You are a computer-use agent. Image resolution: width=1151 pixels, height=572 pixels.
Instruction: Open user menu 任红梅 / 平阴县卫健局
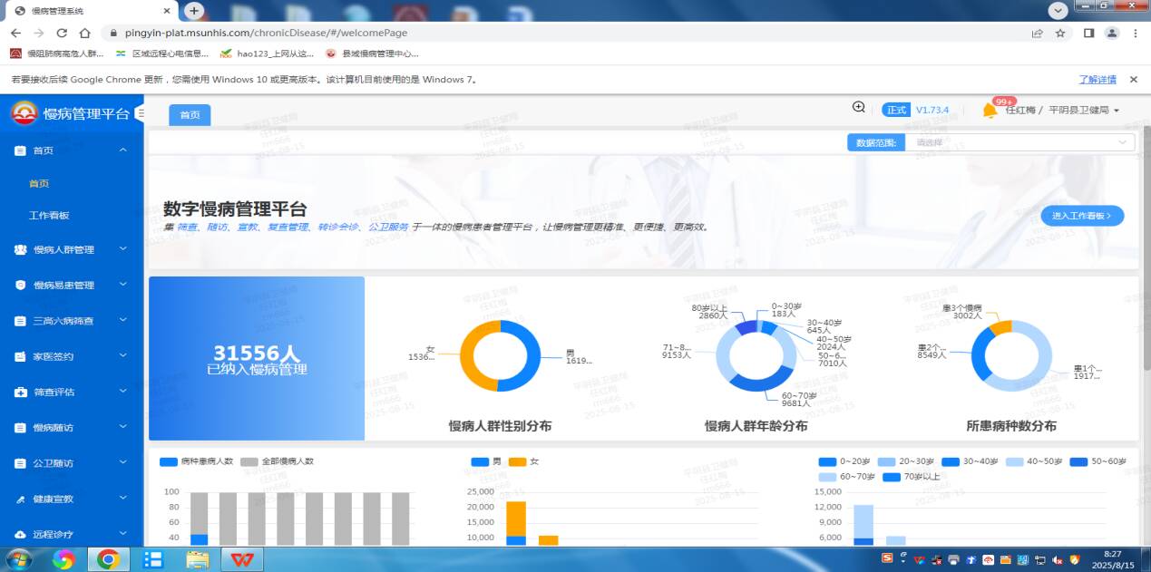tap(1061, 111)
